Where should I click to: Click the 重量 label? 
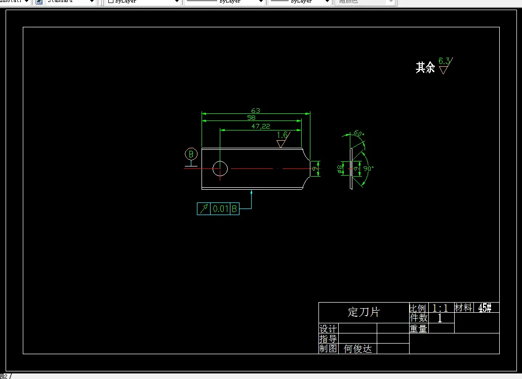[x=419, y=328]
